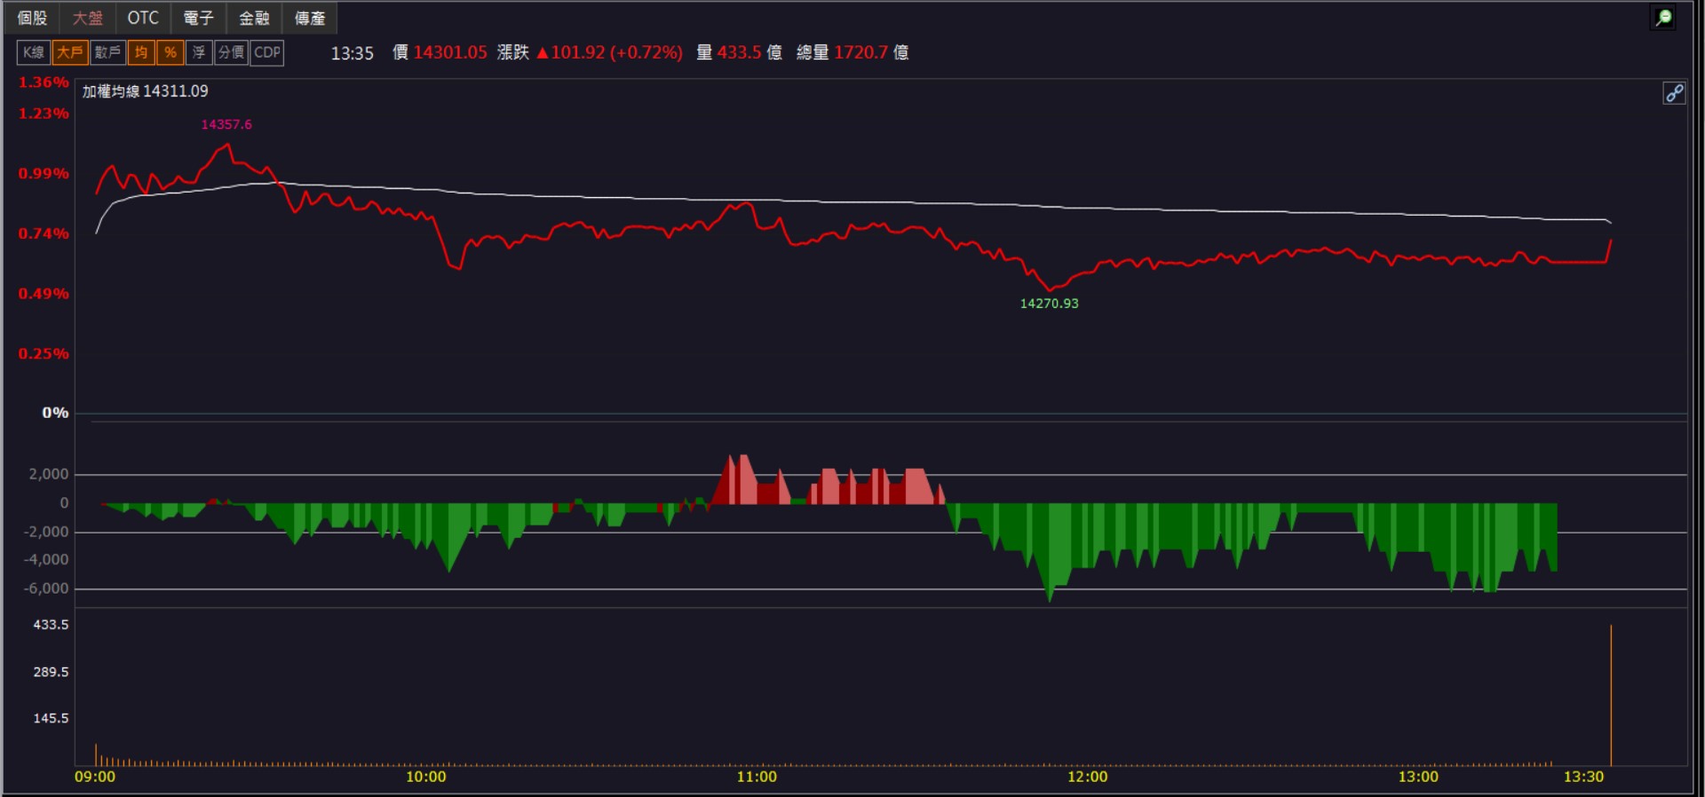This screenshot has width=1705, height=797.
Task: Click the 12:00 time axis marker
Action: pyautogui.click(x=1087, y=777)
